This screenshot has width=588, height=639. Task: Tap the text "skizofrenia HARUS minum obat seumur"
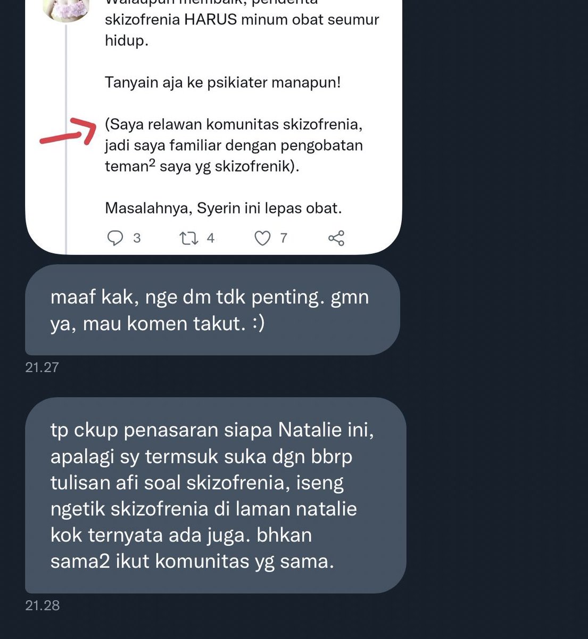pos(242,20)
